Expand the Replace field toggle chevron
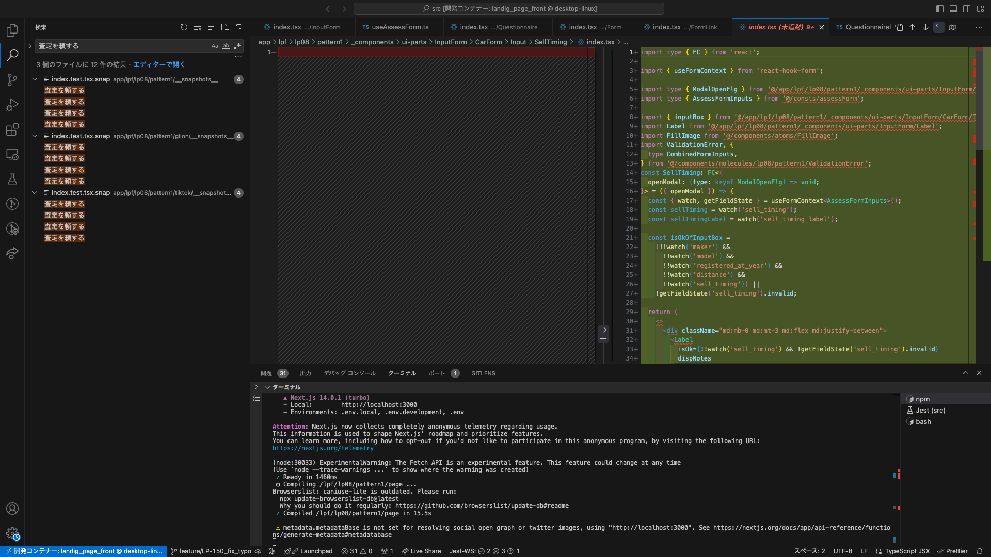This screenshot has width=991, height=557. coord(30,46)
